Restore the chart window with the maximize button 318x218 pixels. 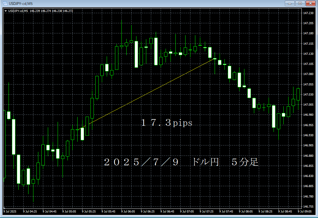pyautogui.click(x=300, y=3)
